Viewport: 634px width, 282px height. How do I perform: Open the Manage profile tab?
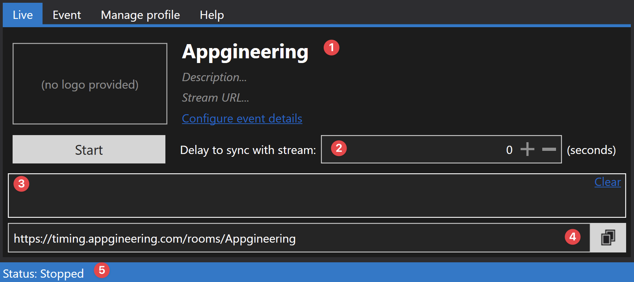[140, 15]
